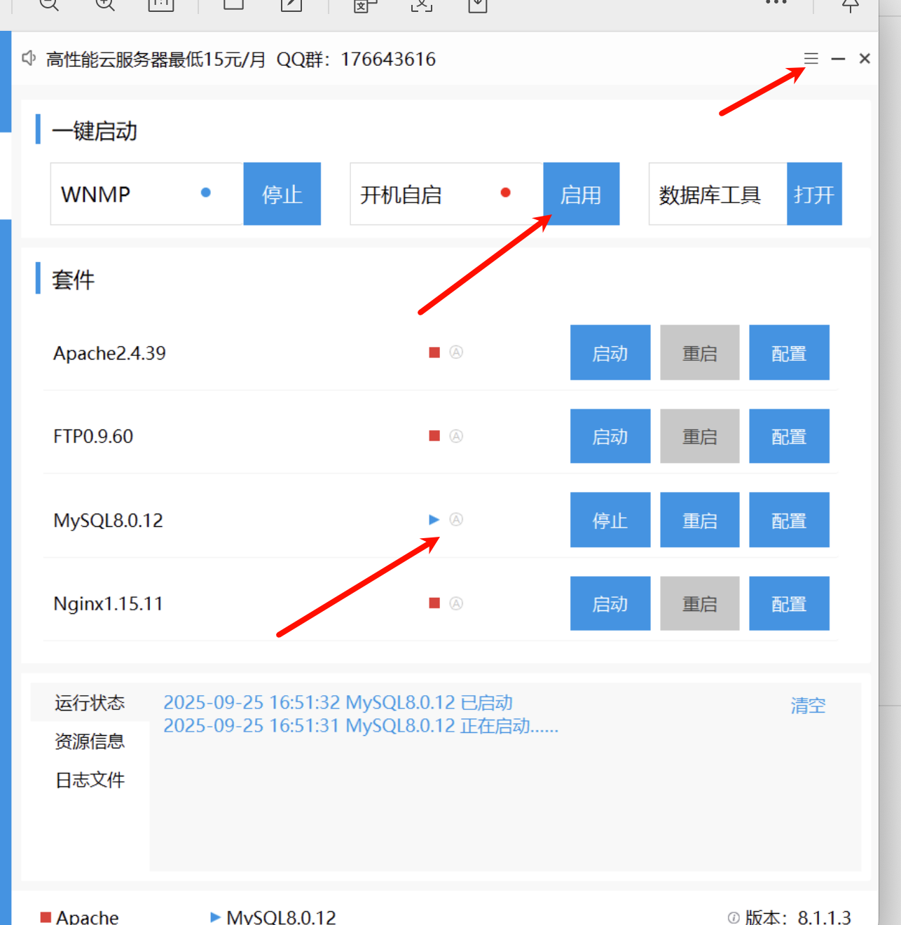
Task: Switch to the 资源信息 tab
Action: (90, 741)
